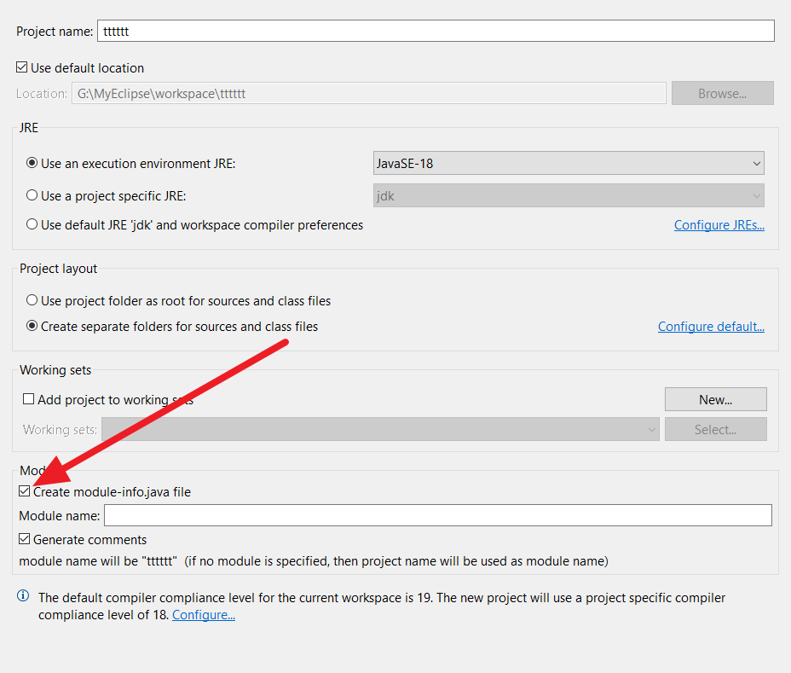Open the Configure default... link
The height and width of the screenshot is (673, 791).
(x=711, y=327)
